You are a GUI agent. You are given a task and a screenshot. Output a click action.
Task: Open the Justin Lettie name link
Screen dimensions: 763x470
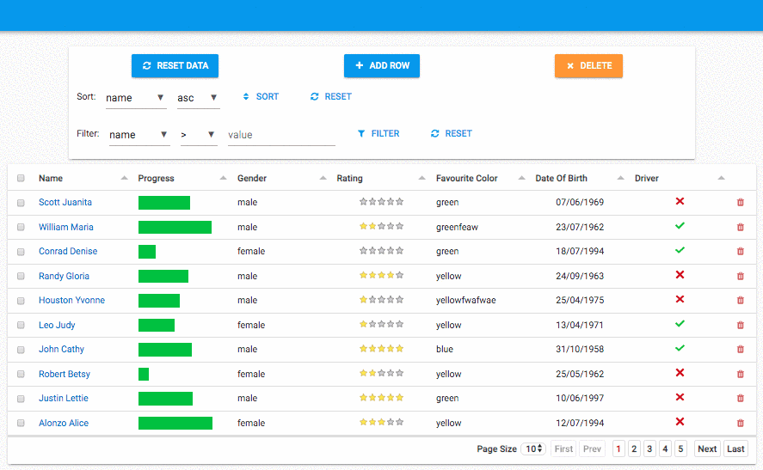point(64,398)
